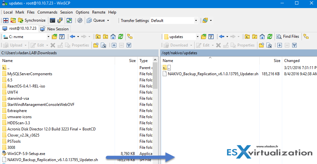Image resolution: width=317 pixels, height=164 pixels.
Task: Go to local home directory icon
Action: tap(113, 36)
